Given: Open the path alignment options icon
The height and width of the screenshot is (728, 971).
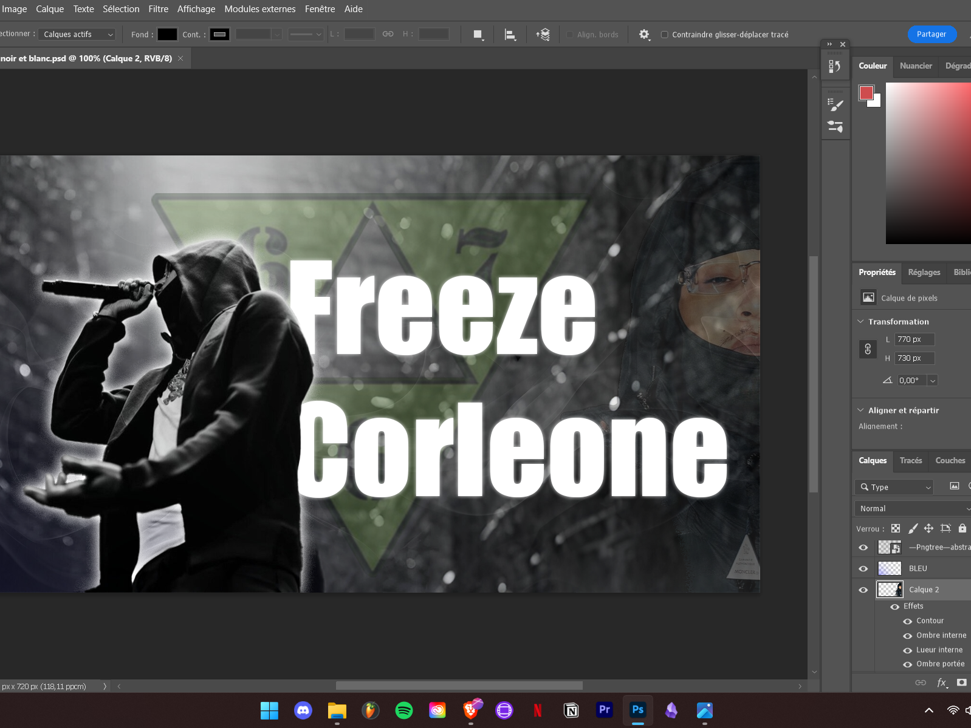Looking at the screenshot, I should point(510,35).
